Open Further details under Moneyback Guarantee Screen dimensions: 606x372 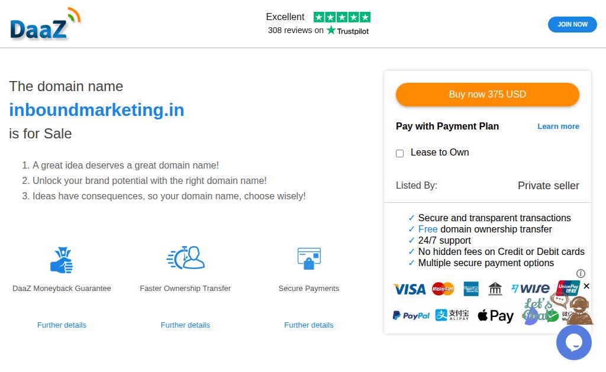pos(62,325)
